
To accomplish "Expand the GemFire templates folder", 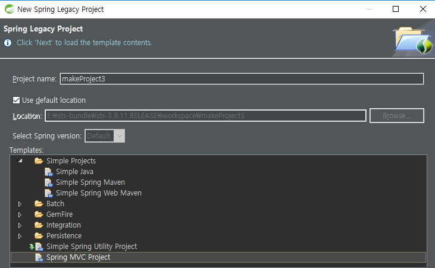I will [x=20, y=215].
